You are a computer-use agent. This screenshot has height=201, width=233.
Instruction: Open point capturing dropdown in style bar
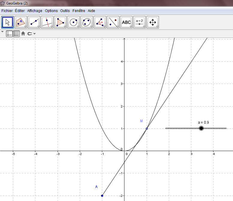[34, 34]
